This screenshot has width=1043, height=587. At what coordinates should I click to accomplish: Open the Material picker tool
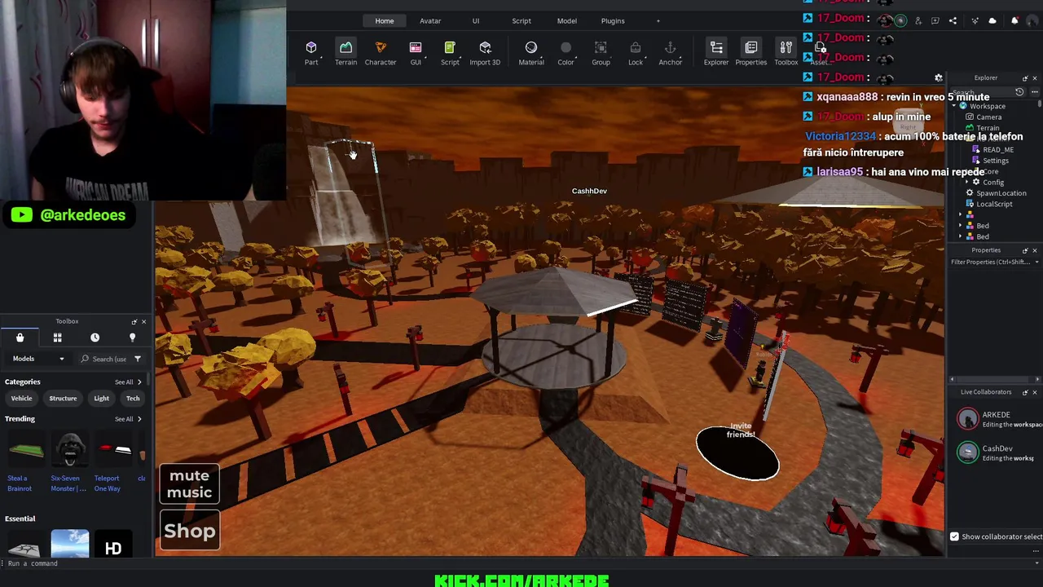coord(531,52)
